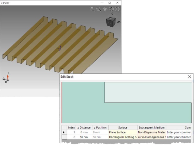Reset the 3-D view rotation
This screenshot has width=194, height=145.
point(111,9)
